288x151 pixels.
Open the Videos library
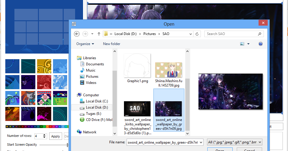88,83
